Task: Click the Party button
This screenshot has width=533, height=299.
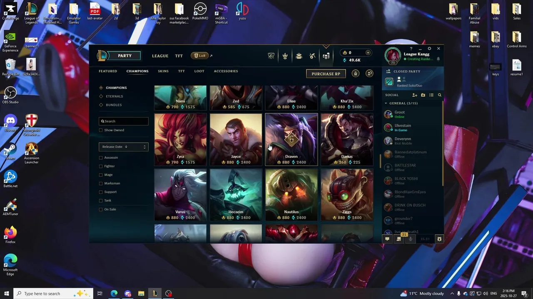Action: tap(125, 56)
